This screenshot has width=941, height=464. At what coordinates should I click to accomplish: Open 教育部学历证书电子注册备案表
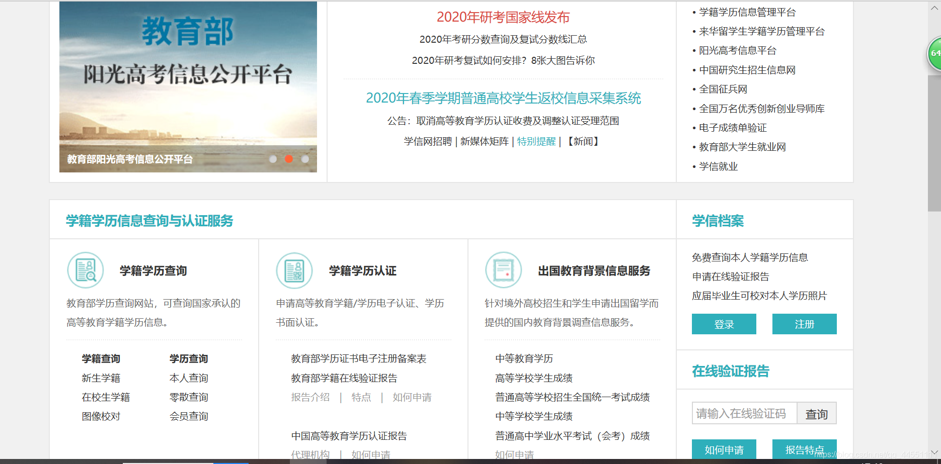359,358
